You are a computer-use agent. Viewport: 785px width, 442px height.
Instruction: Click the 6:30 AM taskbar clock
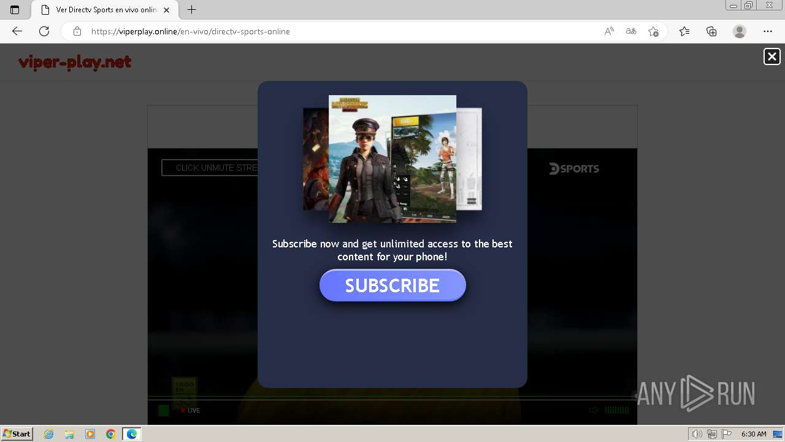pyautogui.click(x=754, y=434)
